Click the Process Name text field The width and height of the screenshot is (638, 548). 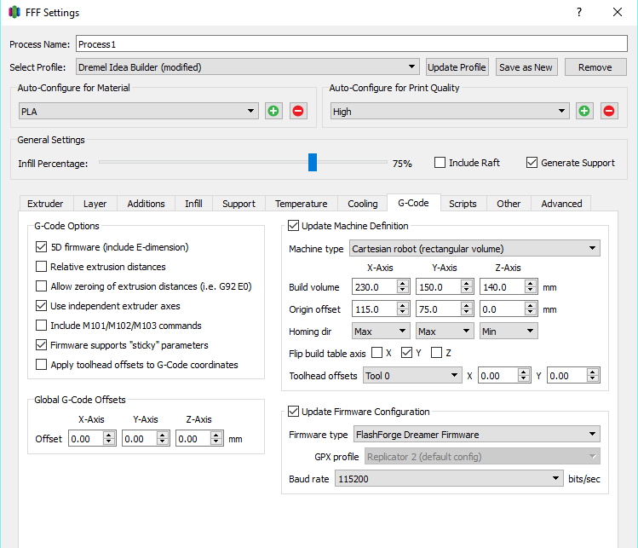coord(351,43)
